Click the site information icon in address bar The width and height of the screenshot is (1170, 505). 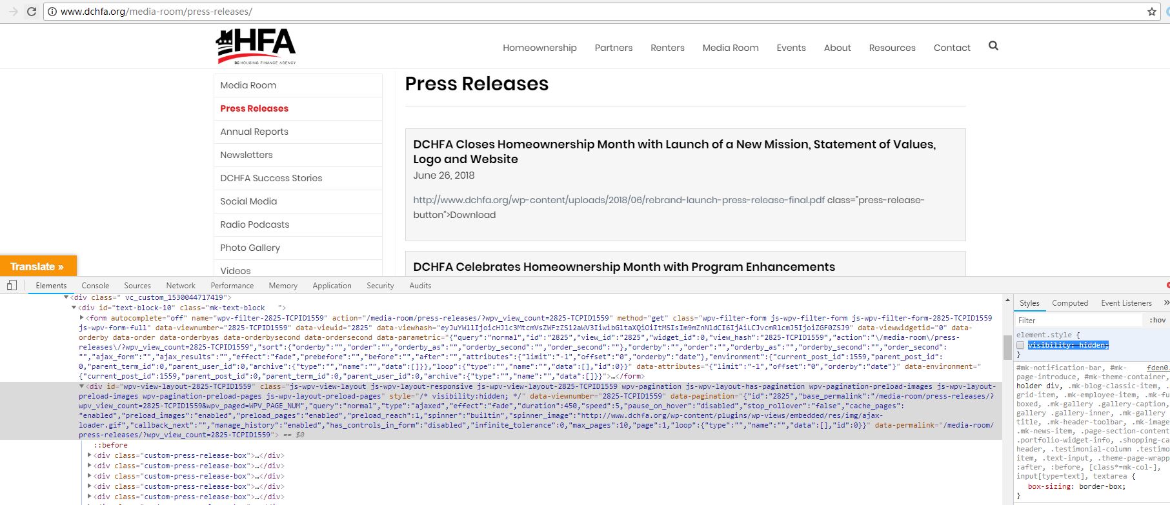click(x=52, y=12)
